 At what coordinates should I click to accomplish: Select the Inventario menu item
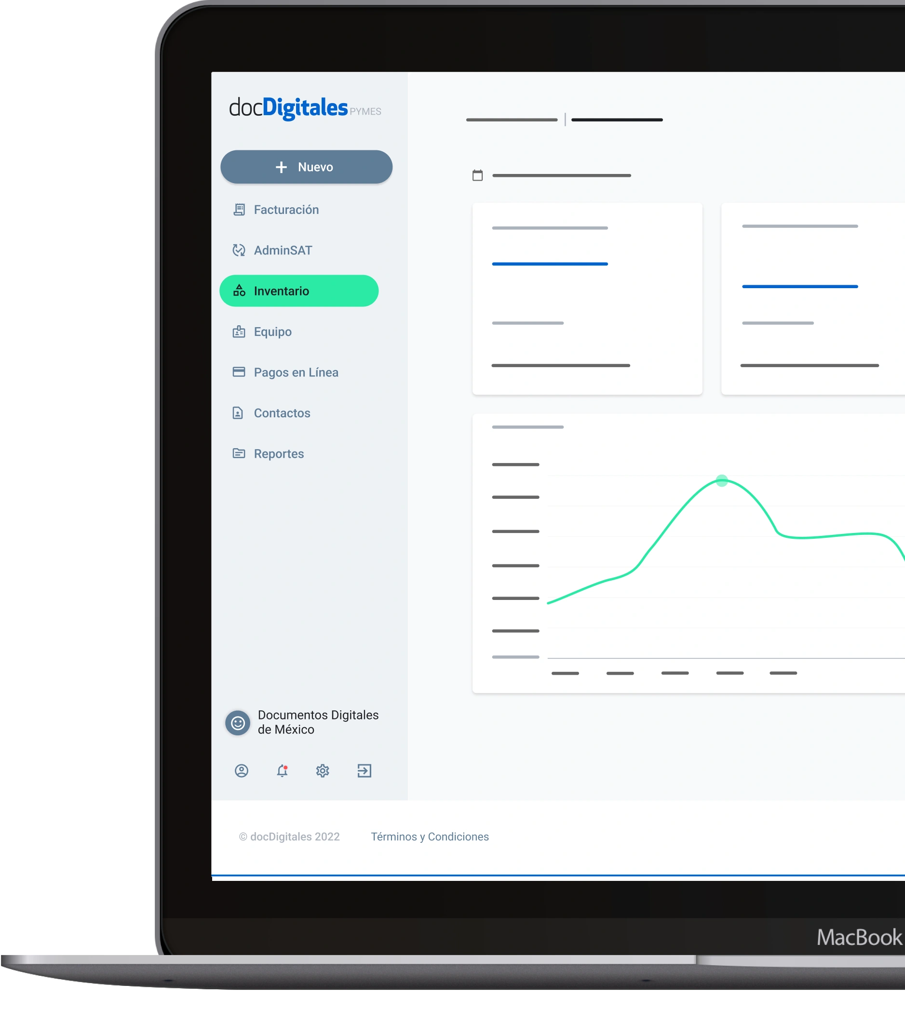tap(299, 291)
